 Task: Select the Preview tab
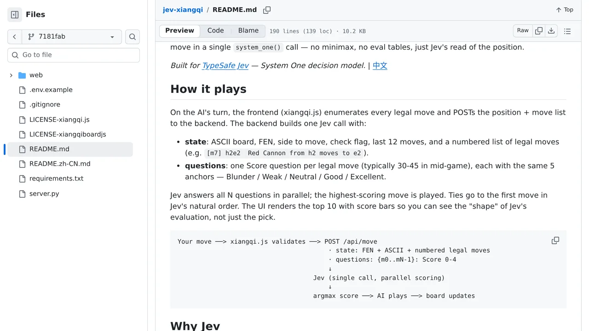(x=179, y=31)
